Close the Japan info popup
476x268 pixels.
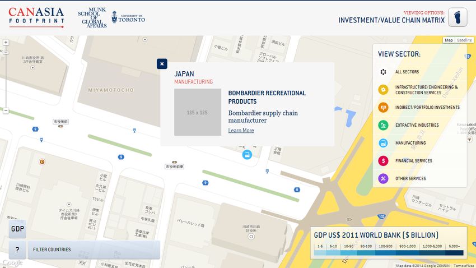(162, 64)
